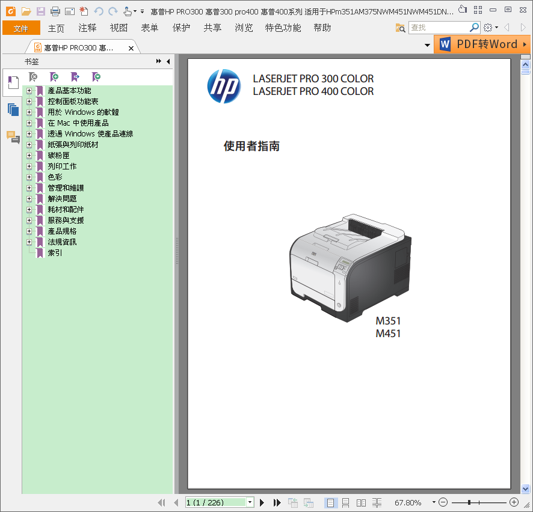This screenshot has width=533, height=512.
Task: Open the 帮助 menu
Action: (322, 28)
